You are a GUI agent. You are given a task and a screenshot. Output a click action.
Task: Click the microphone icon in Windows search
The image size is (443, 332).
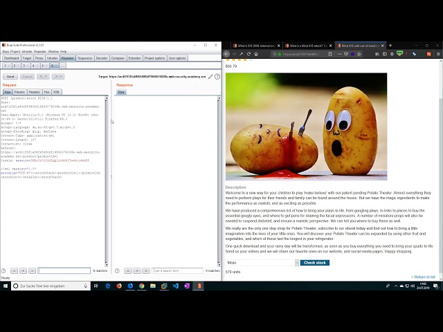86,286
